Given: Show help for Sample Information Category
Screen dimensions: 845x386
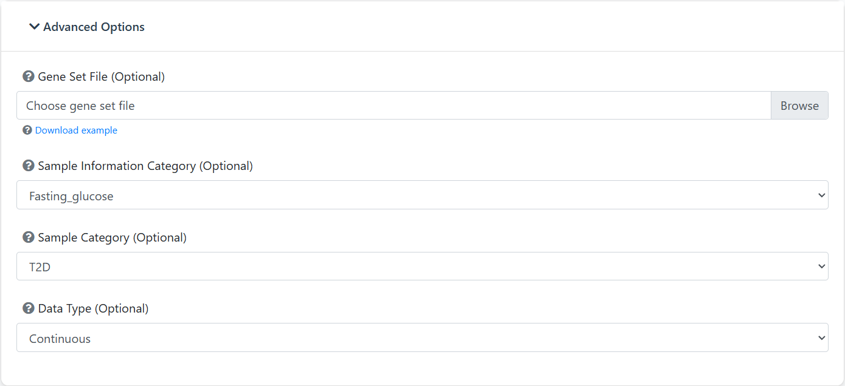Looking at the screenshot, I should pos(28,166).
